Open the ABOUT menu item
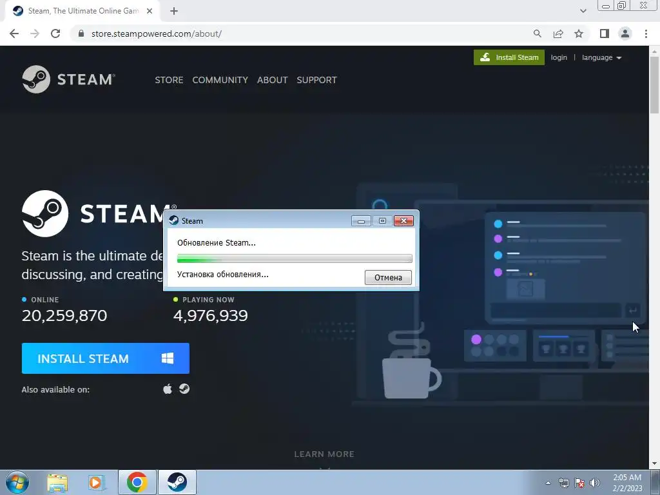Viewport: 660px width, 495px height. [x=273, y=80]
